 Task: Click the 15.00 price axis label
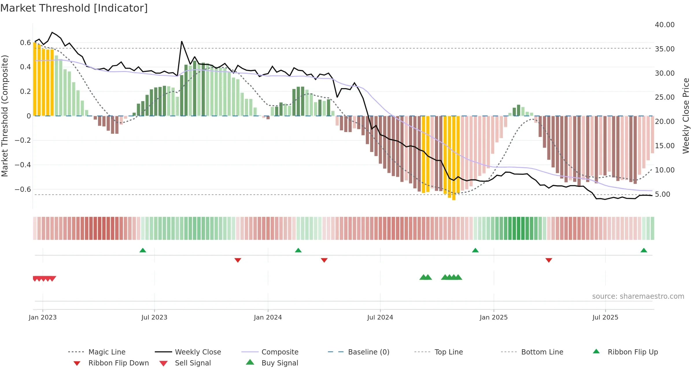point(665,146)
